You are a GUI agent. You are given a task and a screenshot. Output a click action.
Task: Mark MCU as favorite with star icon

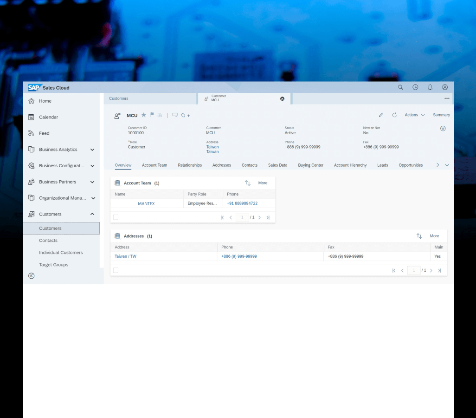click(x=144, y=115)
